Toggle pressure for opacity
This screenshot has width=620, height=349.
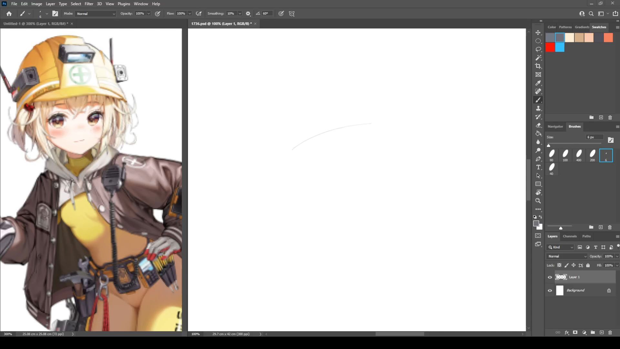pos(158,14)
